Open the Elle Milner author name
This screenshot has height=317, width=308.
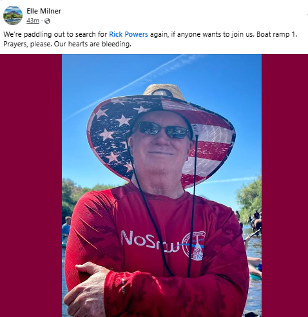[44, 11]
